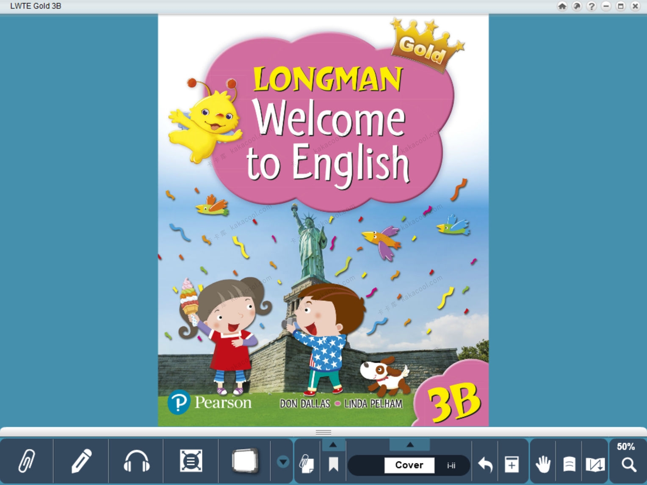This screenshot has height=485, width=647.
Task: Maximize the LWTE Gold 3B window
Action: coord(621,6)
